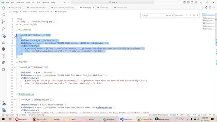The image size is (217, 122).
Task: Open the Live Share view in activity bar
Action: pos(3,62)
